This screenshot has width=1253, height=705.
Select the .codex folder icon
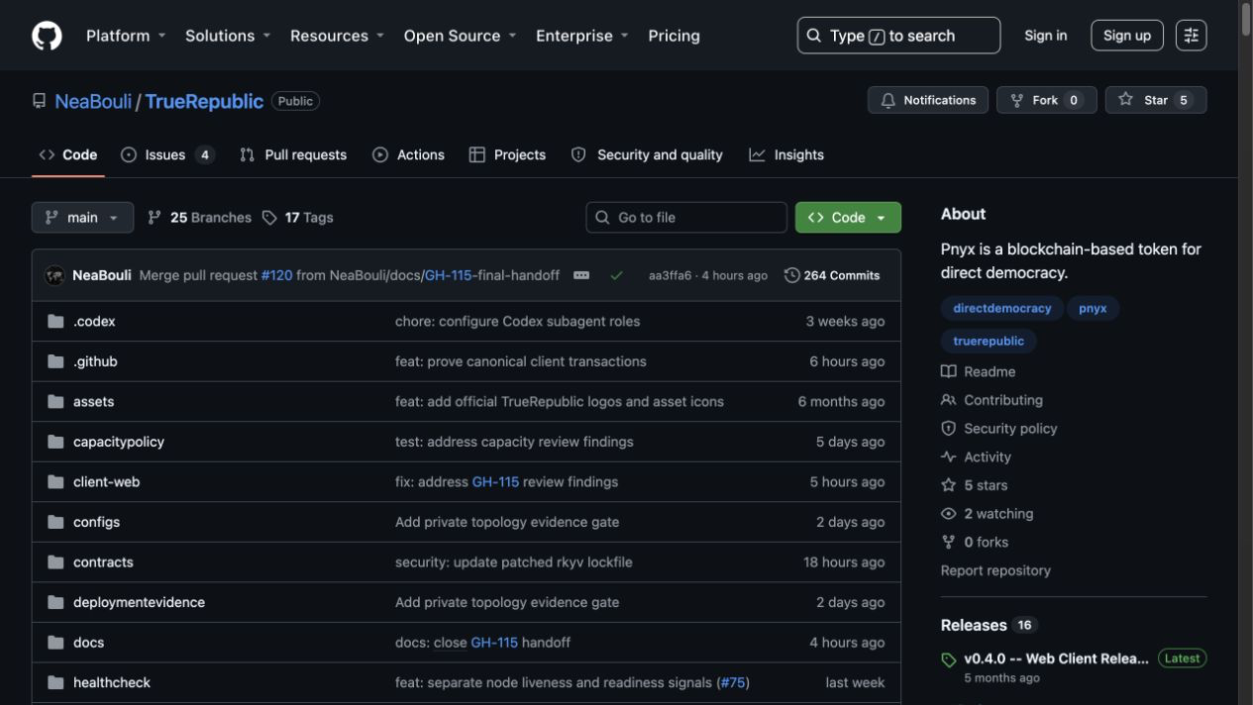click(x=55, y=321)
